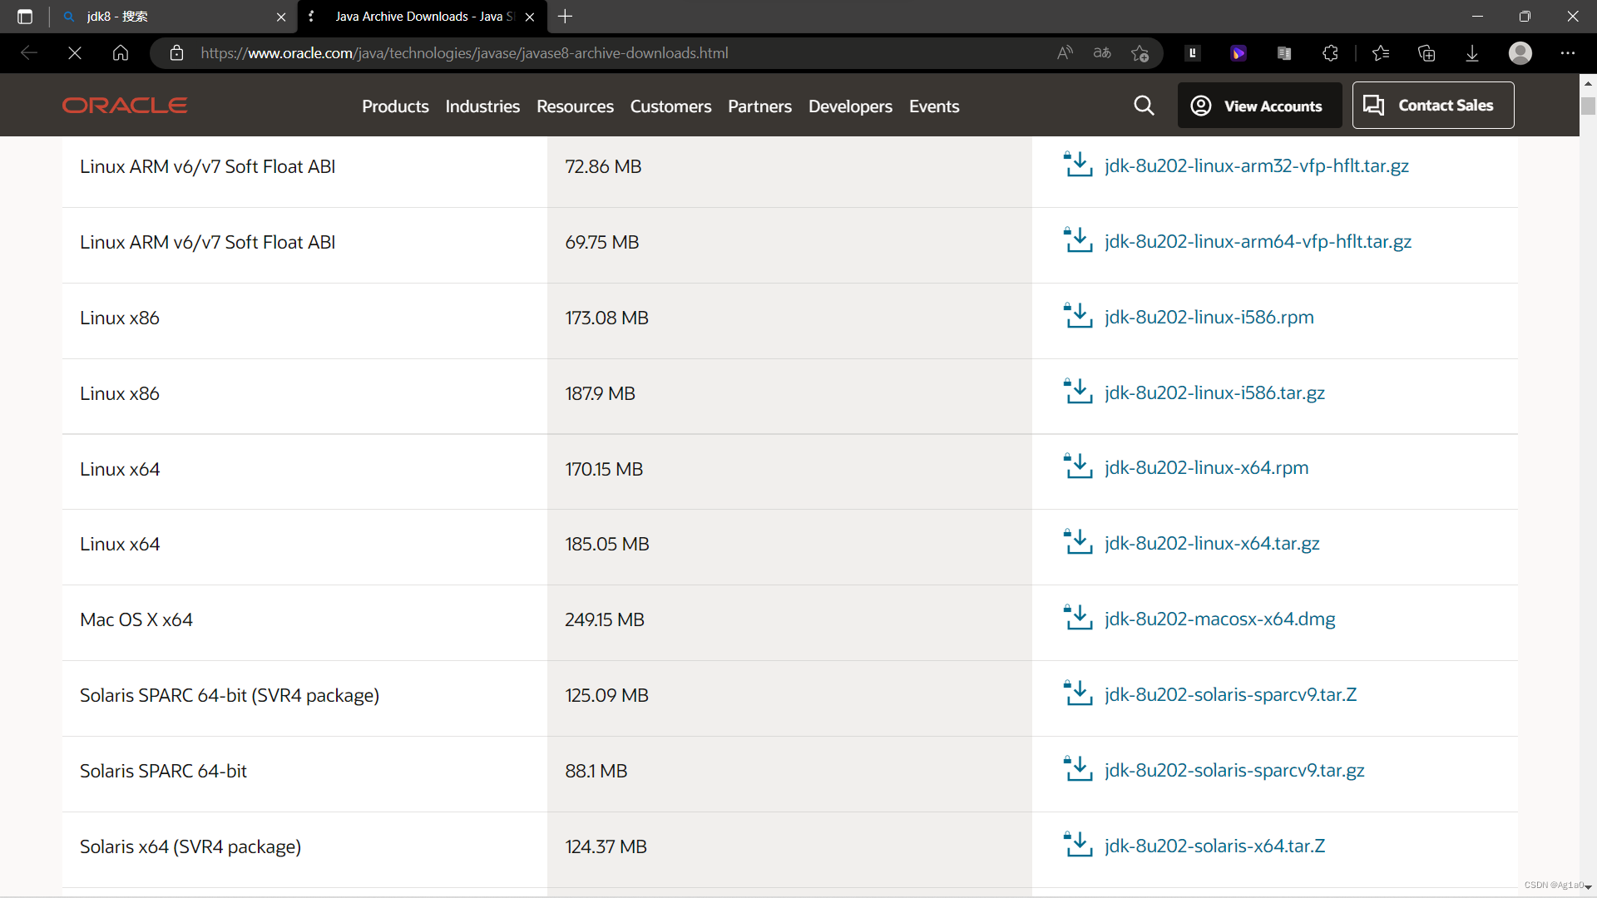The height and width of the screenshot is (898, 1597).
Task: Download jdk-8u202-macosx-x64.dmg link
Action: coord(1219,619)
